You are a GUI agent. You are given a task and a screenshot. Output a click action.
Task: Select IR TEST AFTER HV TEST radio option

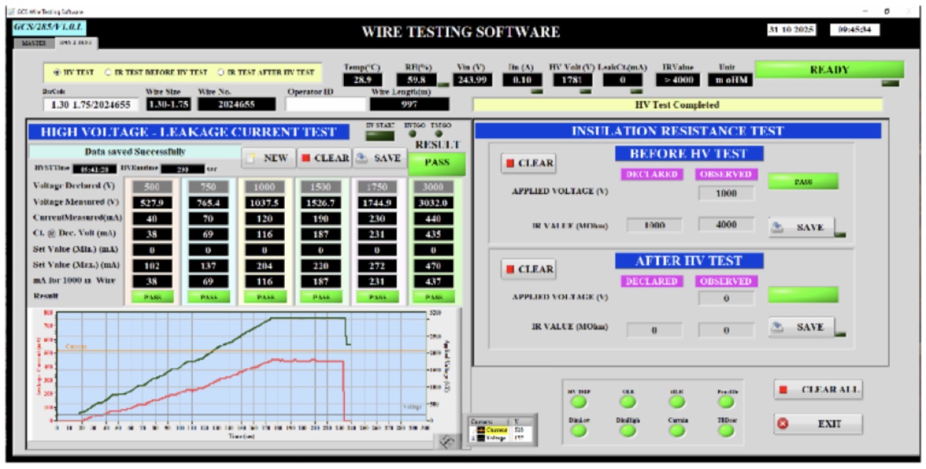pyautogui.click(x=266, y=72)
